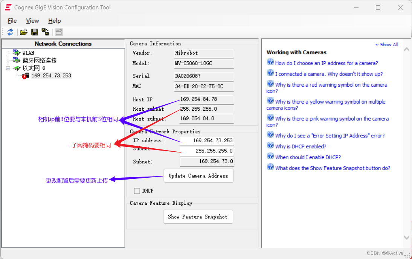Open 'What does the Show Feature Snapshot button do?'
412x259 pixels.
click(333, 168)
